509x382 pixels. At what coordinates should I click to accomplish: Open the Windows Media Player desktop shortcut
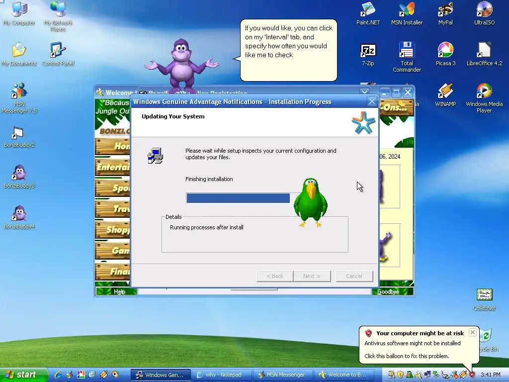484,98
